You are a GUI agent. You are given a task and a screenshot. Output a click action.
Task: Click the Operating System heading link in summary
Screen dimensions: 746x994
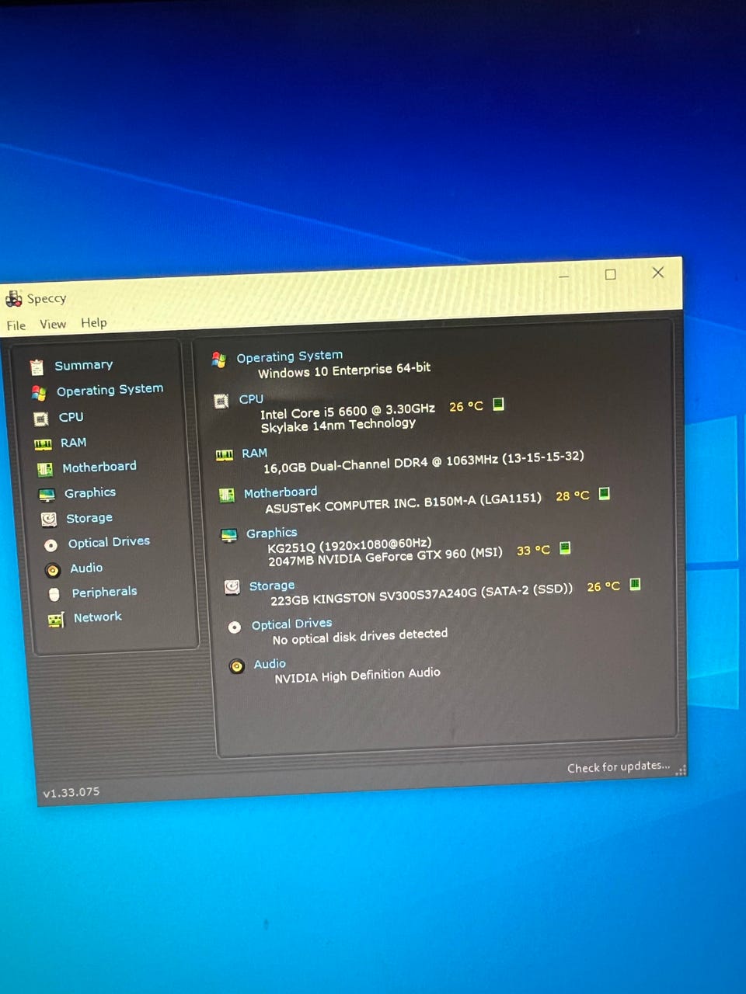pos(289,356)
